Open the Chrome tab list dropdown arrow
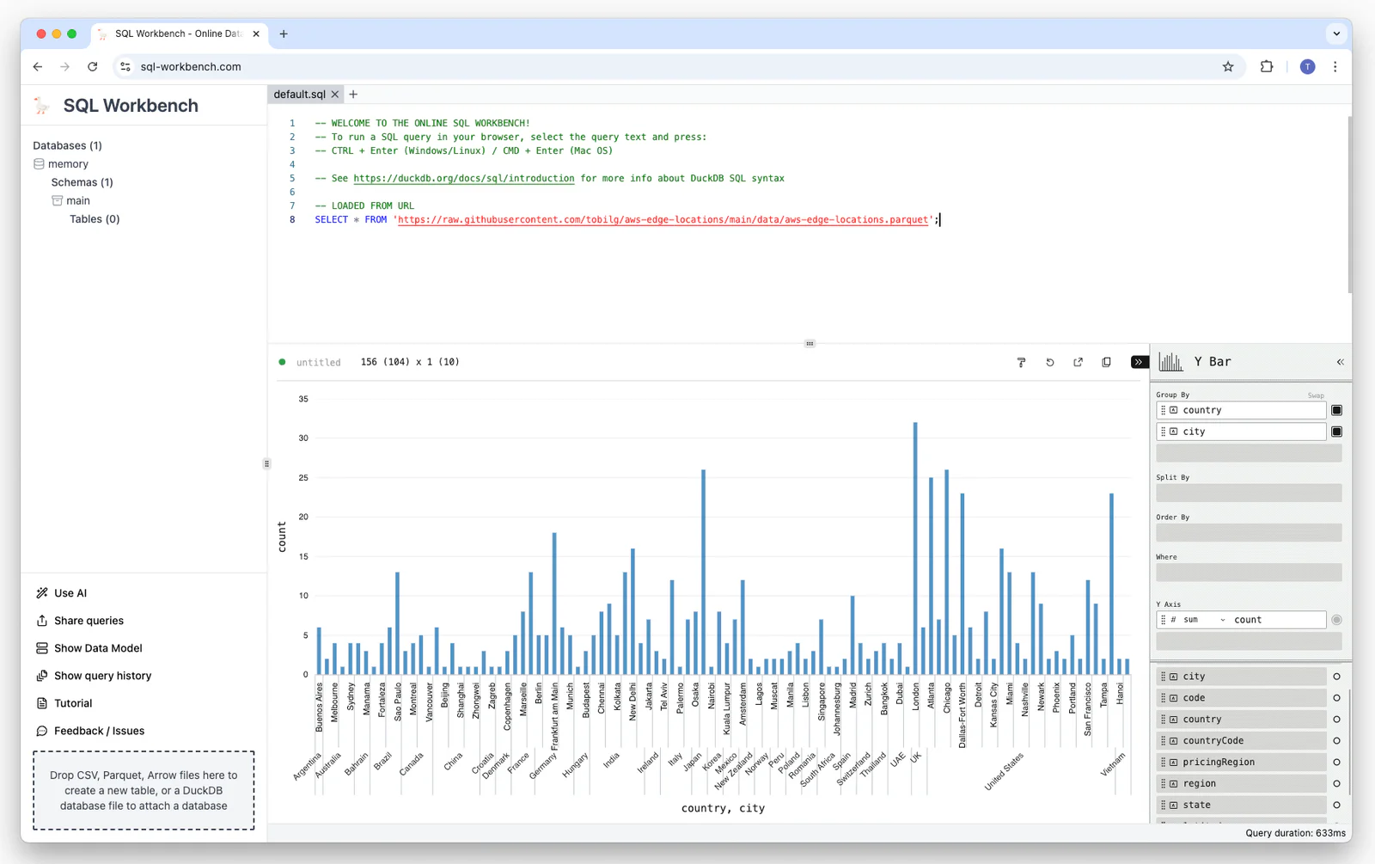This screenshot has width=1375, height=864. click(x=1336, y=34)
